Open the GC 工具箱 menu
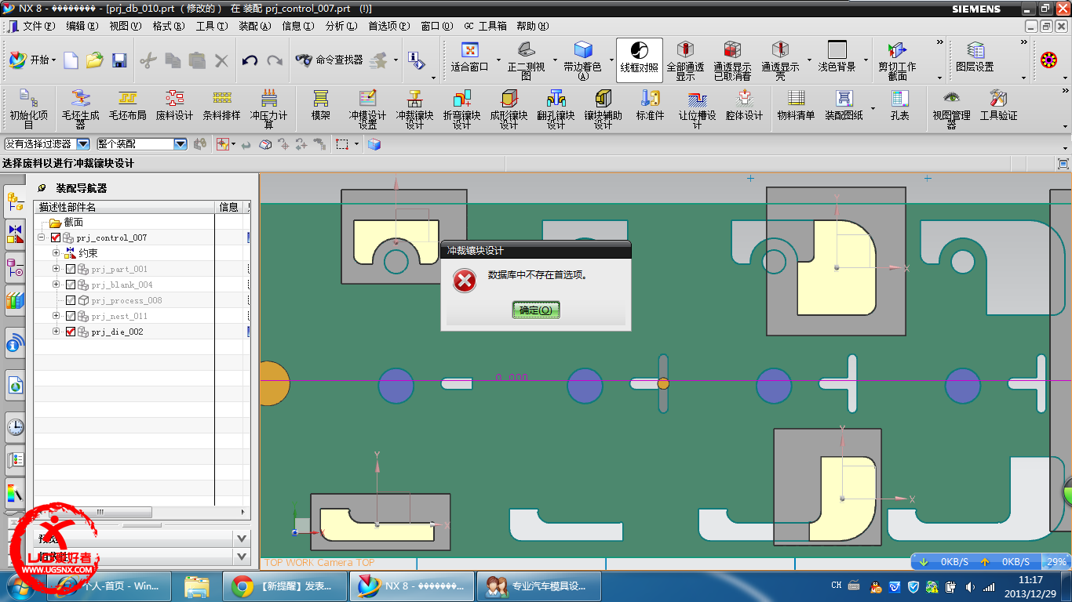The height and width of the screenshot is (602, 1072). [x=485, y=26]
